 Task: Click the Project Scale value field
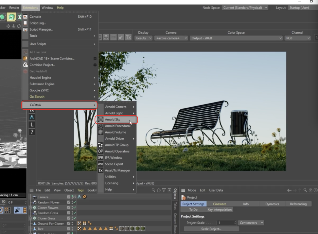tap(227, 223)
